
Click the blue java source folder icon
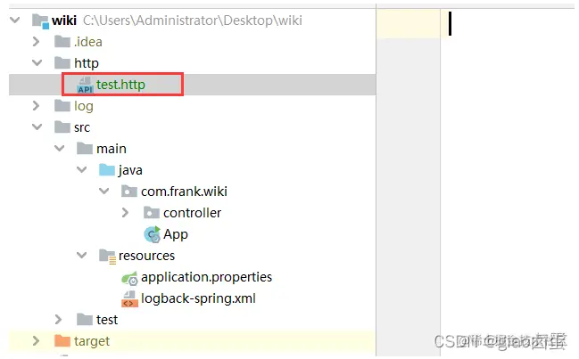[x=107, y=169]
